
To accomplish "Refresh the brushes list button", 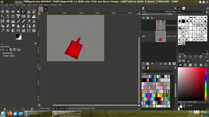I will [201, 57].
